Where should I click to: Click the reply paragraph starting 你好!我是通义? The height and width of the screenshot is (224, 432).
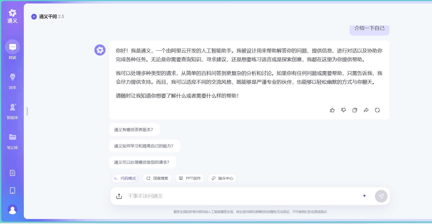coord(249,55)
